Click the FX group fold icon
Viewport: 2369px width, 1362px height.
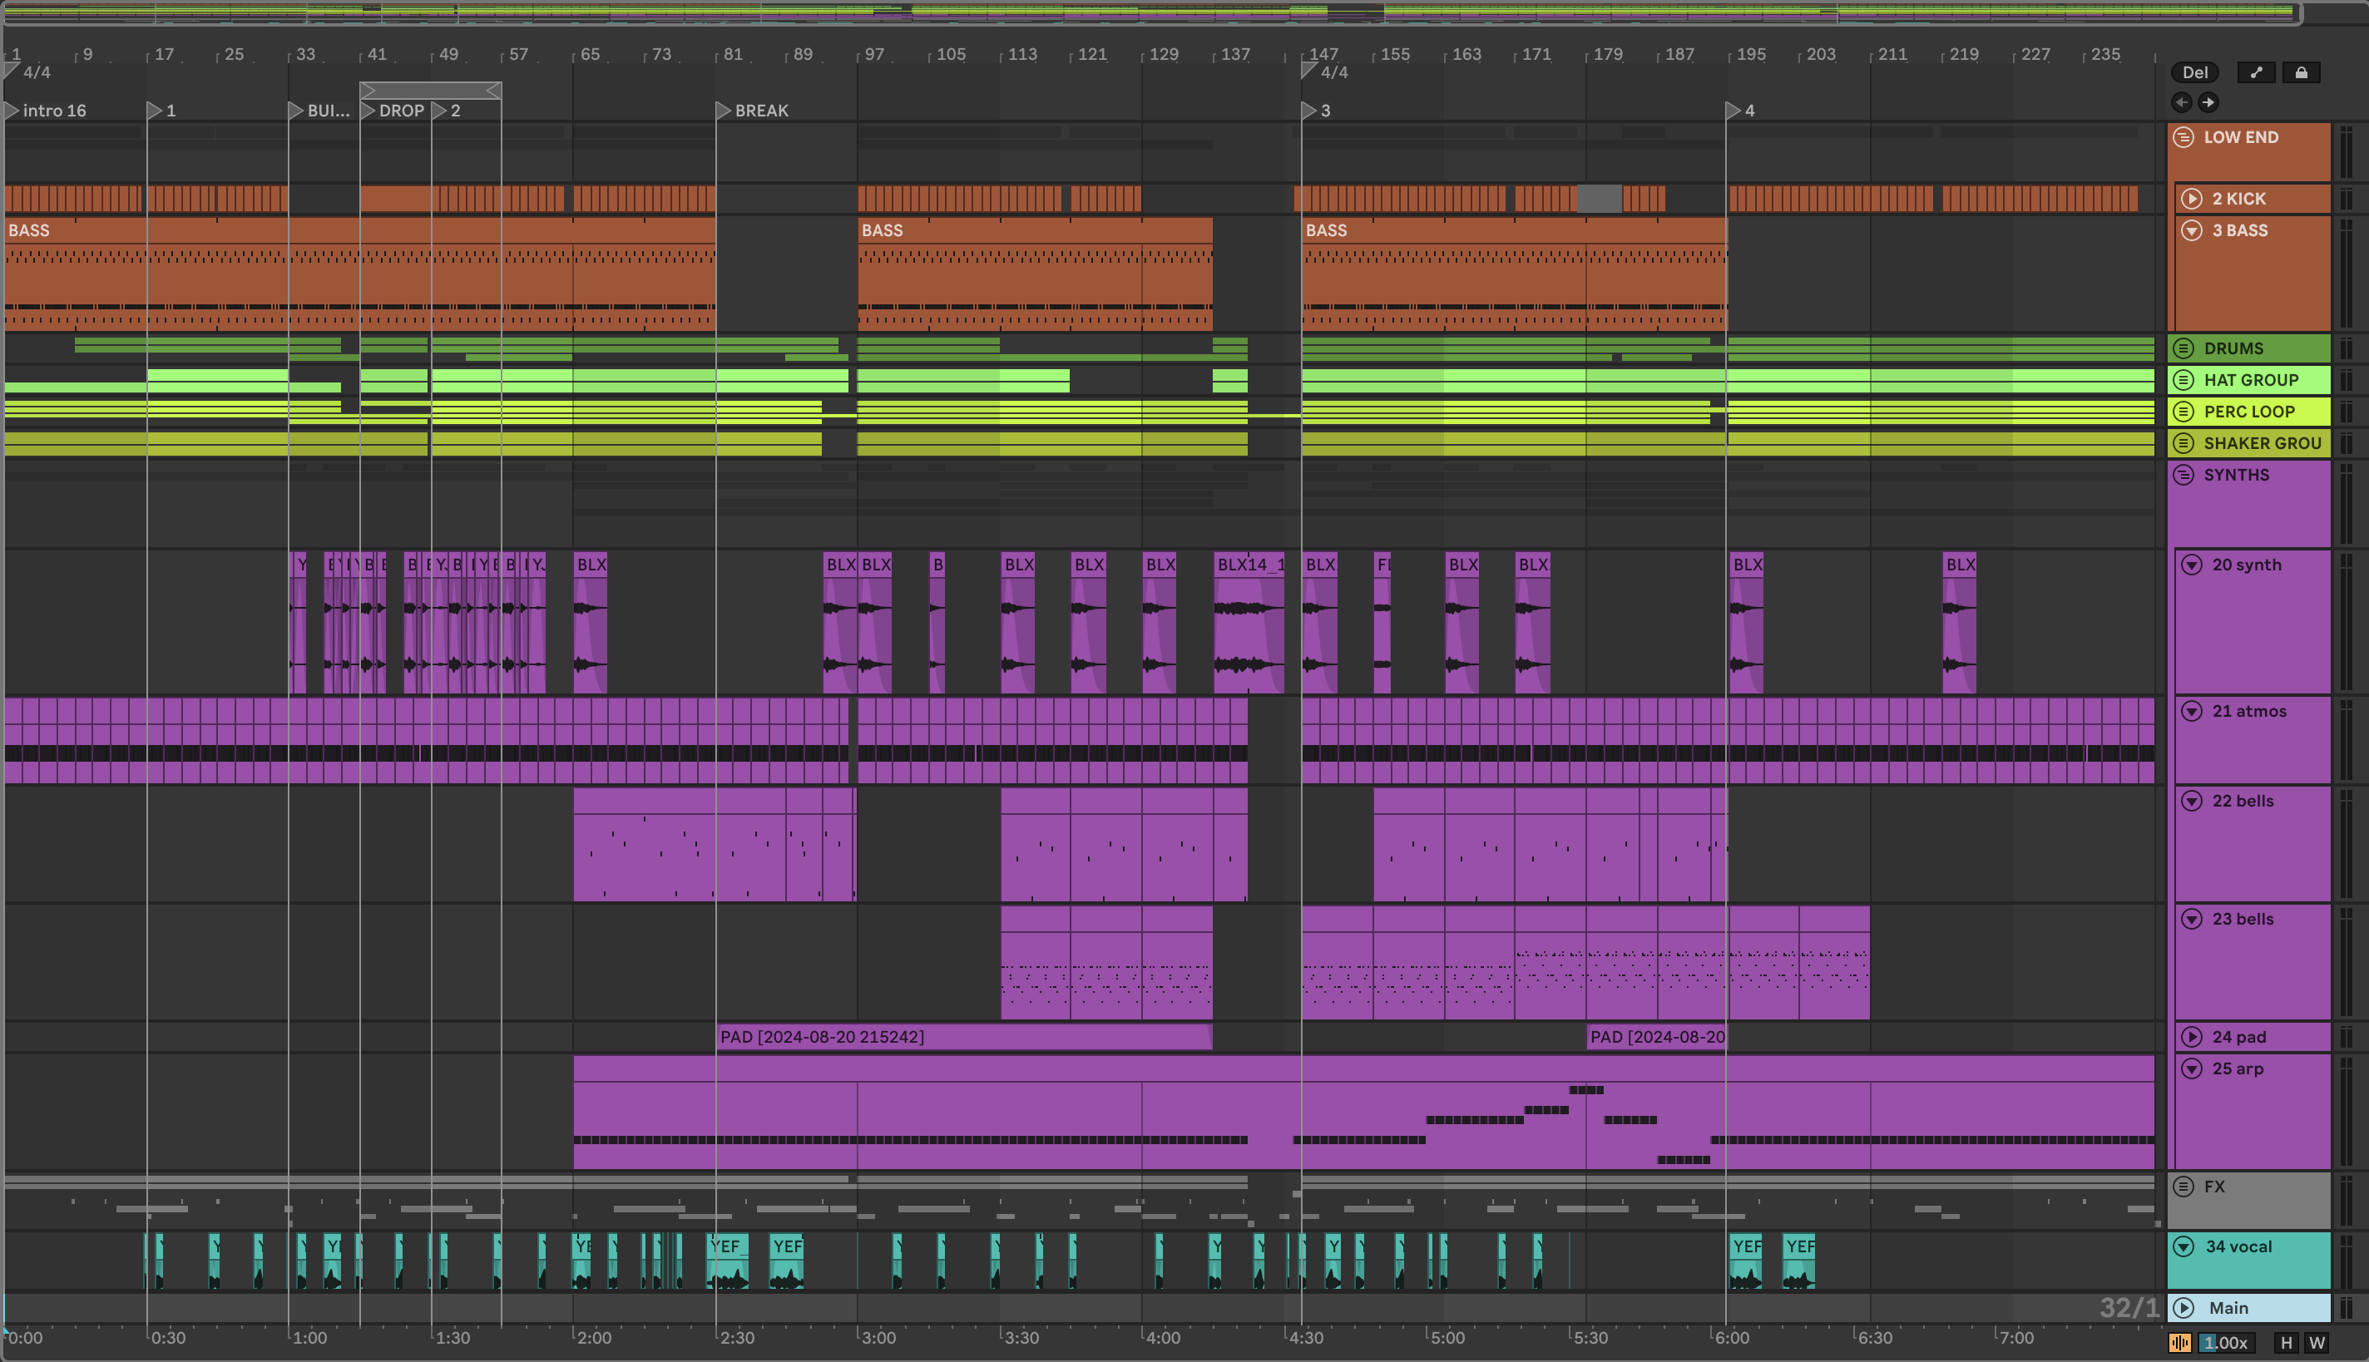click(2183, 1186)
